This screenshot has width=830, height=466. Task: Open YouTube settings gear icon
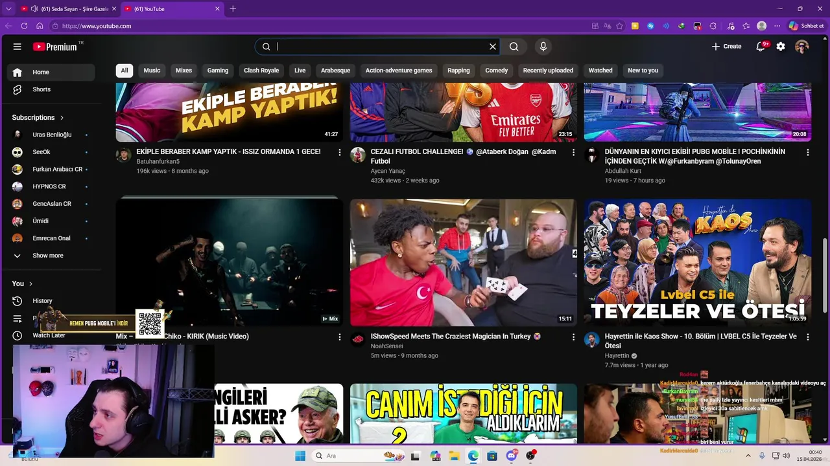tap(781, 47)
